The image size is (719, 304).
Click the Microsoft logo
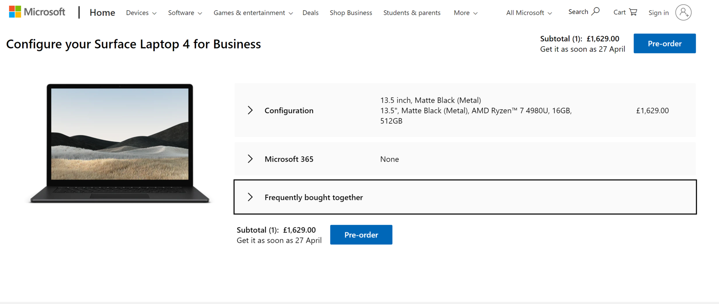coord(37,12)
